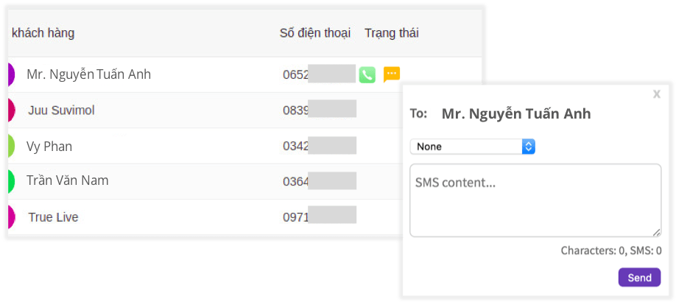The image size is (676, 302).
Task: Click the blue dropdown arrows next to None
Action: 529,147
